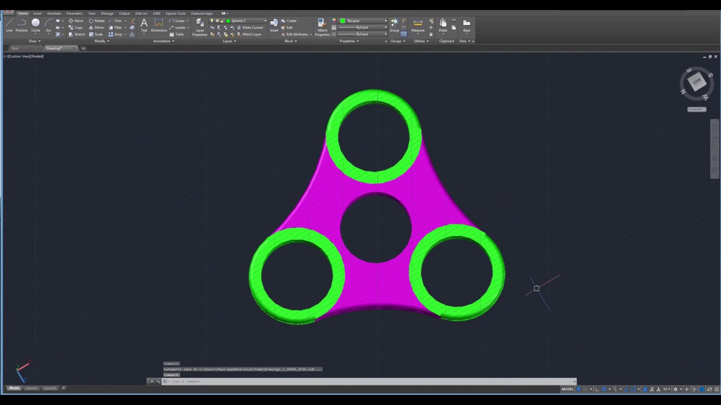Viewport: 721px width, 405px height.
Task: Click the Copy modify tool
Action: pyautogui.click(x=76, y=28)
